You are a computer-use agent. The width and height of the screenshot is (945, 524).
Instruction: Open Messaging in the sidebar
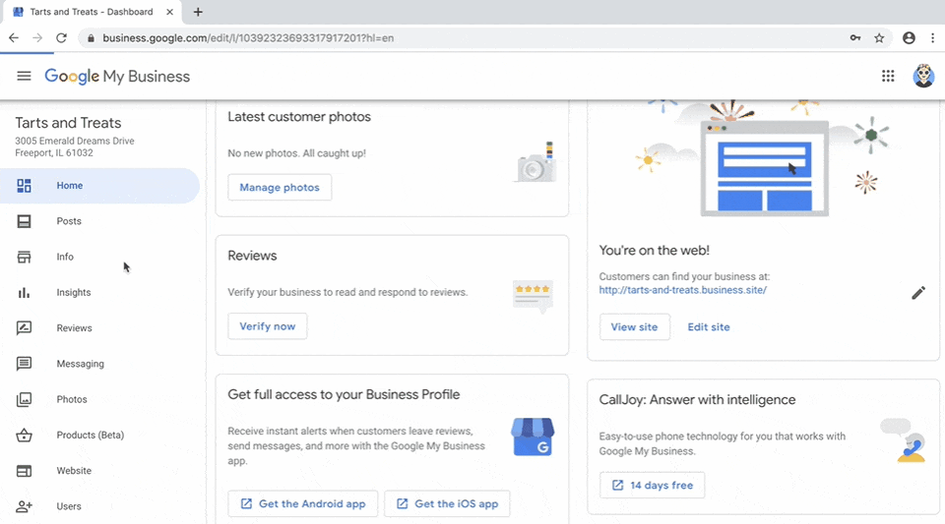[80, 364]
